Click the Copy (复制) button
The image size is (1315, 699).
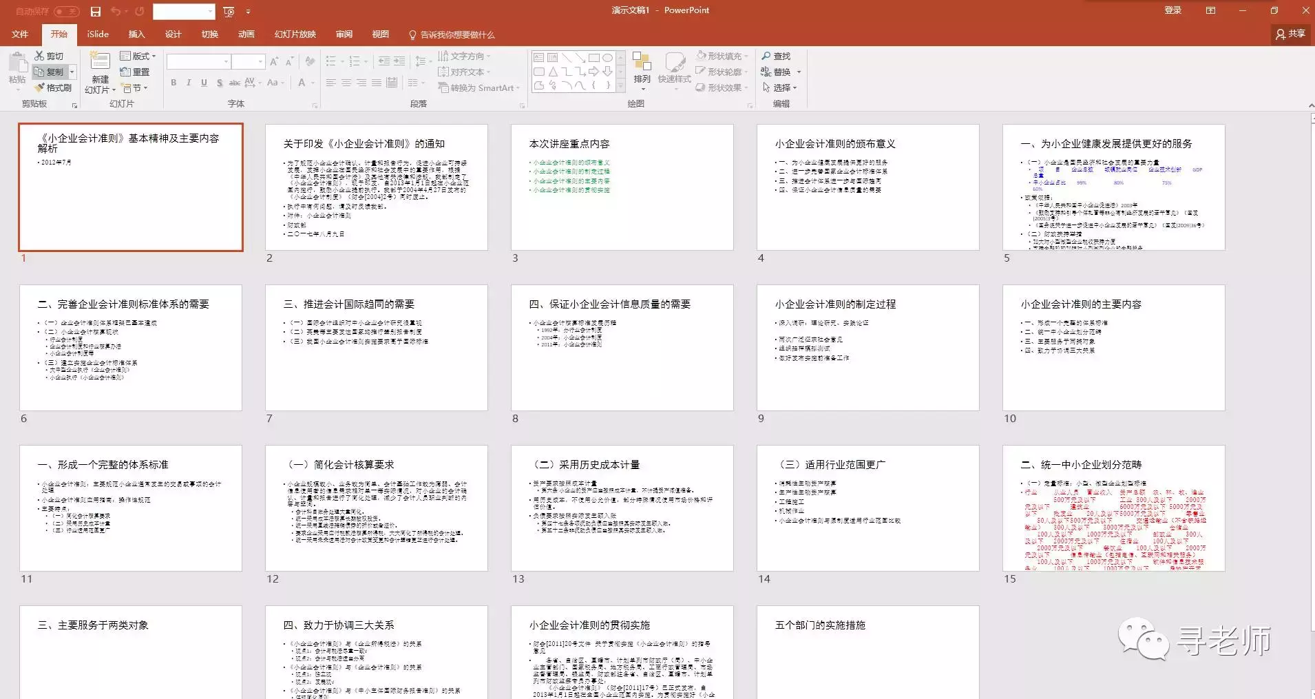(x=49, y=72)
